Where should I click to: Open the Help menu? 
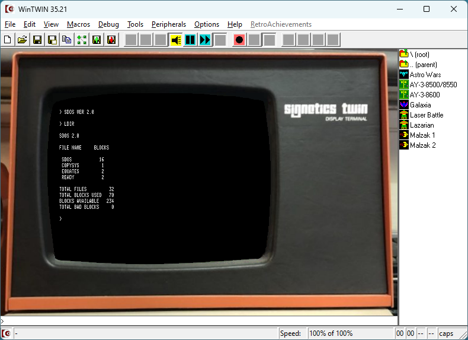pos(235,24)
